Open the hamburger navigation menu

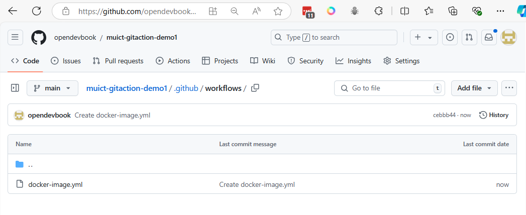click(15, 38)
